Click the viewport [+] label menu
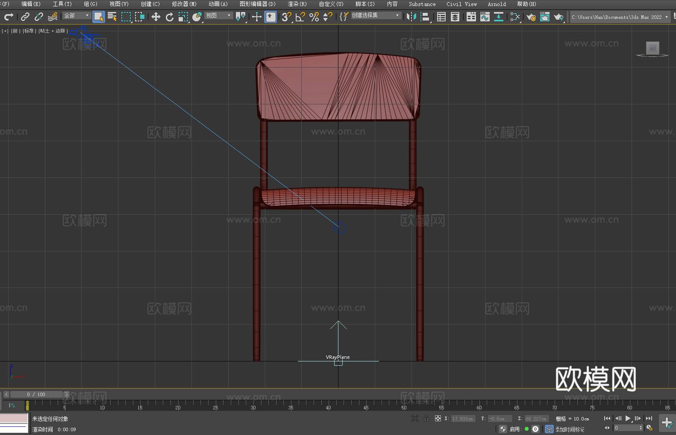The width and height of the screenshot is (676, 435). (x=5, y=31)
